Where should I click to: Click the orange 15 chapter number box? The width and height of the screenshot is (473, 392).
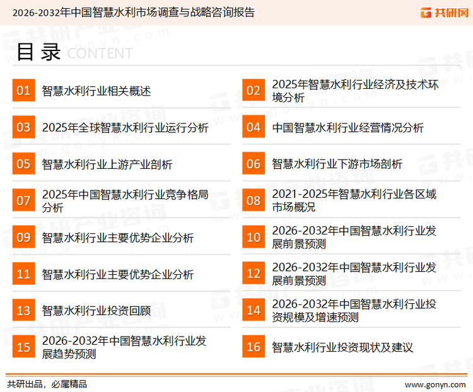point(23,347)
